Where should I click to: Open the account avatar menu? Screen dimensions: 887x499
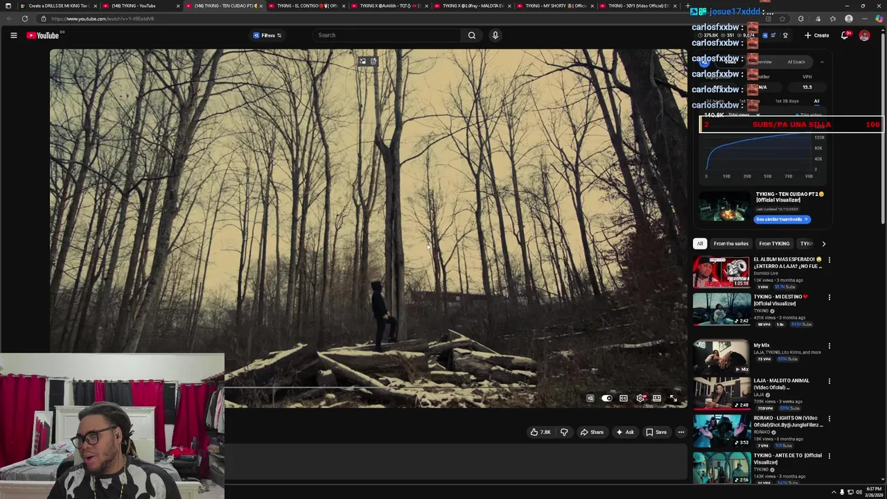[864, 35]
